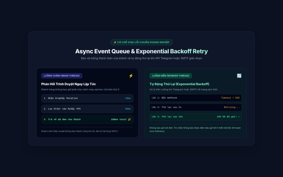This screenshot has width=283, height=177.
Task: Click the lightning bolt icon in Main Thread card
Action: pyautogui.click(x=131, y=76)
